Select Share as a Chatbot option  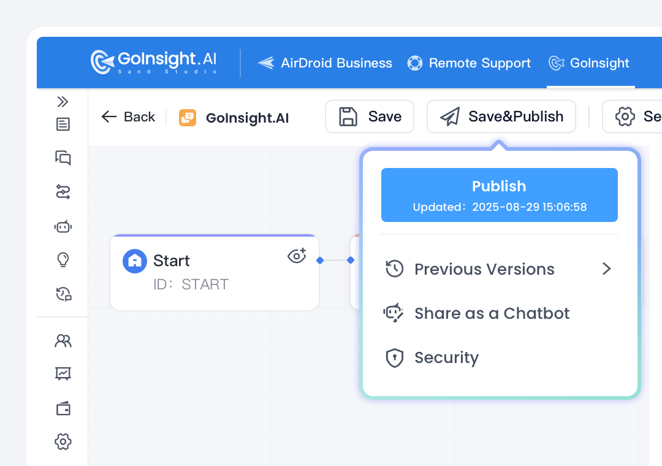pos(492,313)
